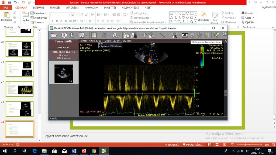Image resolution: width=276 pixels, height=155 pixels.
Task: Switch to the ANIMÁCIÓK tab
Action: [x=92, y=8]
